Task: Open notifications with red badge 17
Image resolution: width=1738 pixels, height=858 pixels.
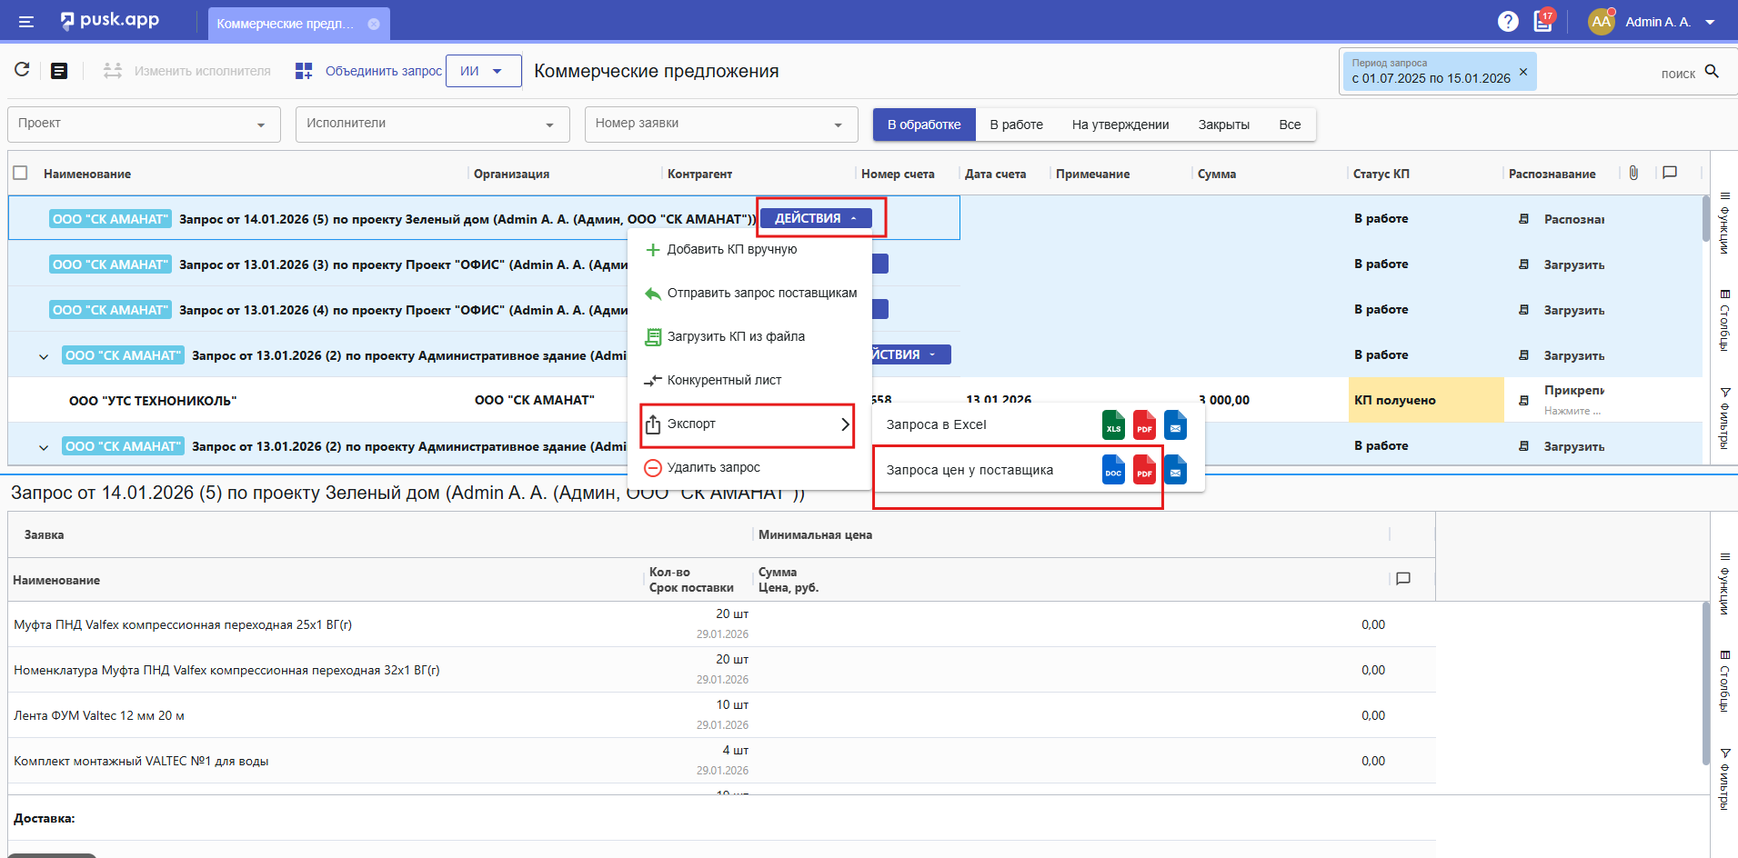Action: (x=1543, y=21)
